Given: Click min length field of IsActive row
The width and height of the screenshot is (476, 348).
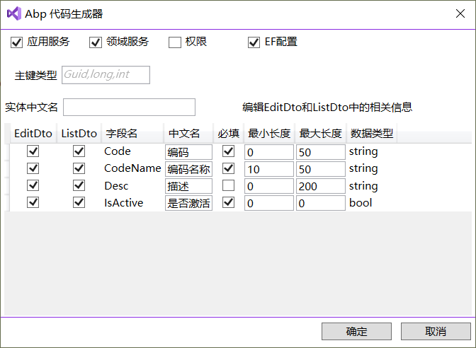Looking at the screenshot, I should pyautogui.click(x=269, y=203).
